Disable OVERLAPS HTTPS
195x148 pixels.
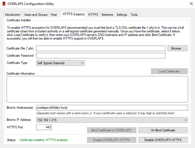coord(163,140)
